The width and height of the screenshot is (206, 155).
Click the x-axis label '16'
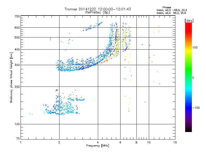pos(175,142)
